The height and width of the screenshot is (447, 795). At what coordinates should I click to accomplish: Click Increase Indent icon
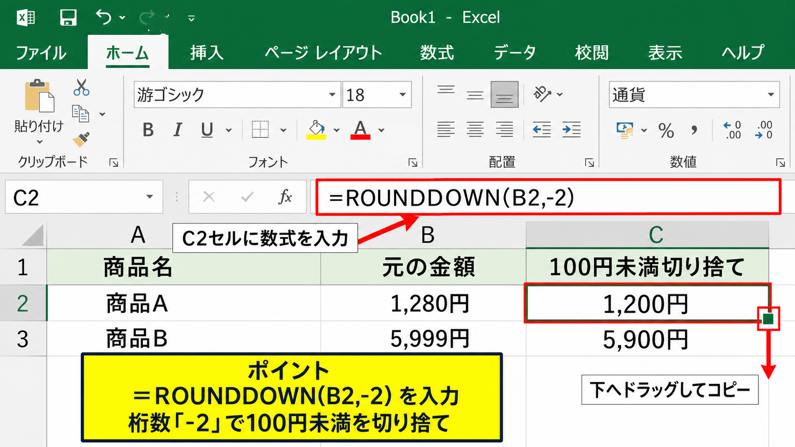pos(571,129)
